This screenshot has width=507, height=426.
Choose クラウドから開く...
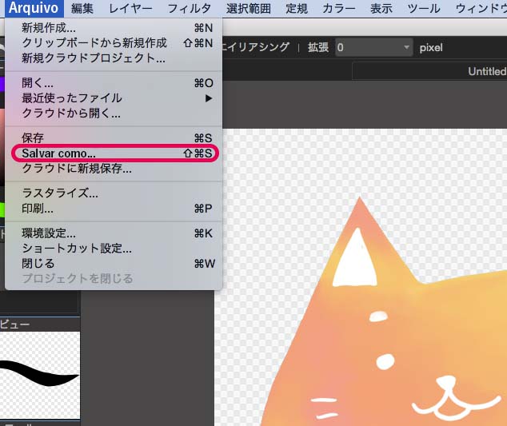click(114, 113)
